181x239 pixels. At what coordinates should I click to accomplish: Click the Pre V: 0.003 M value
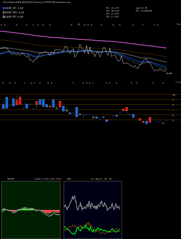click(143, 11)
